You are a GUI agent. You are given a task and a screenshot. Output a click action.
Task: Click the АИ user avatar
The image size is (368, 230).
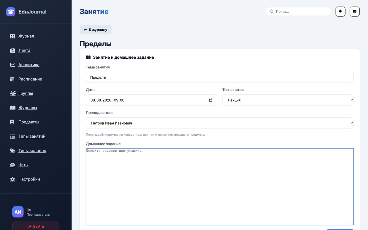[x=18, y=212]
